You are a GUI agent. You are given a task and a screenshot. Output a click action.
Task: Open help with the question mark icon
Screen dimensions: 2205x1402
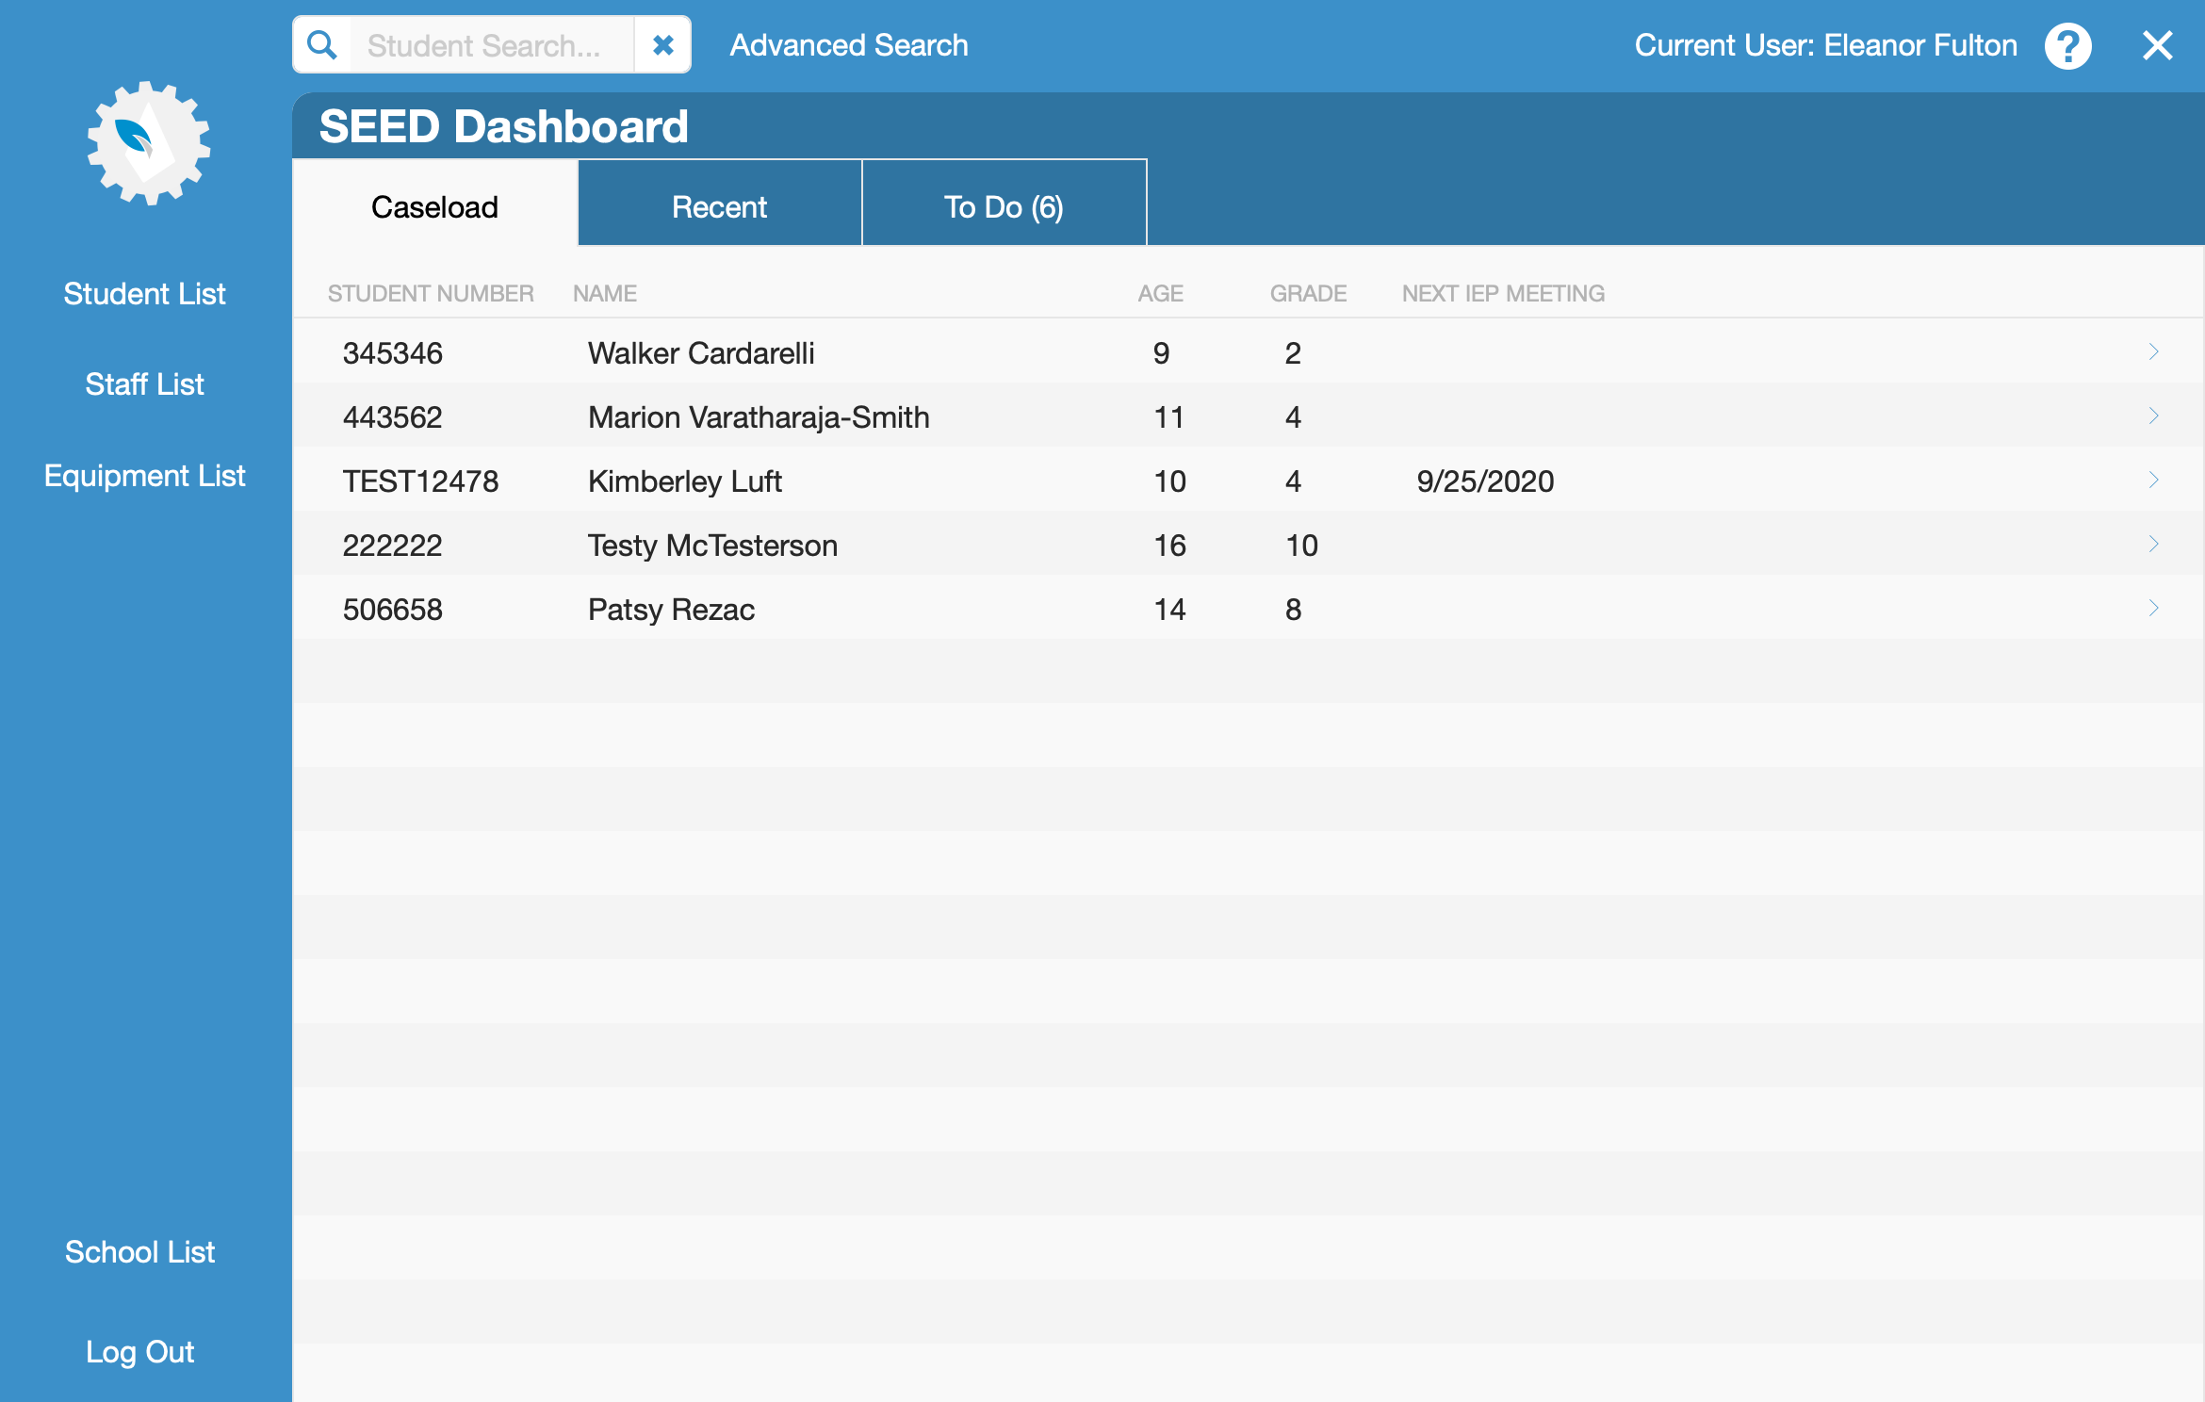click(x=2068, y=46)
